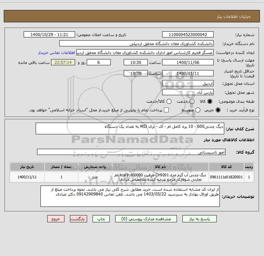Click the announcement date field 1400/10/29 - 11:21
The width and height of the screenshot is (264, 256).
click(x=49, y=35)
